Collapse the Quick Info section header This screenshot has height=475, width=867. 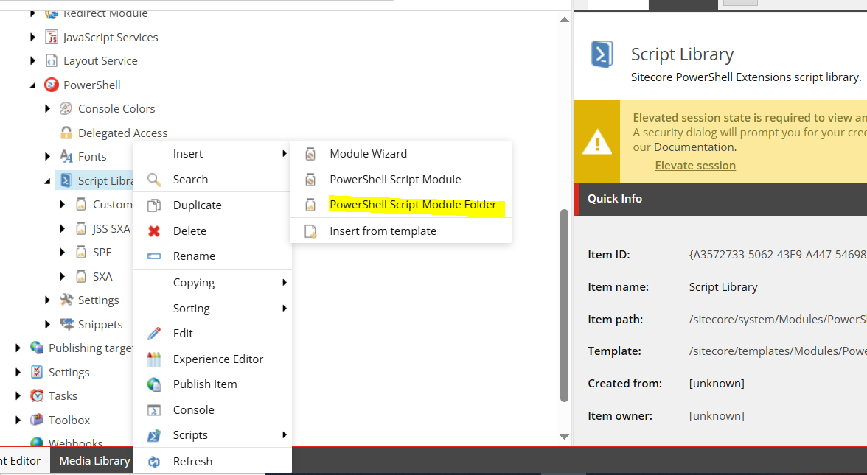(x=721, y=199)
